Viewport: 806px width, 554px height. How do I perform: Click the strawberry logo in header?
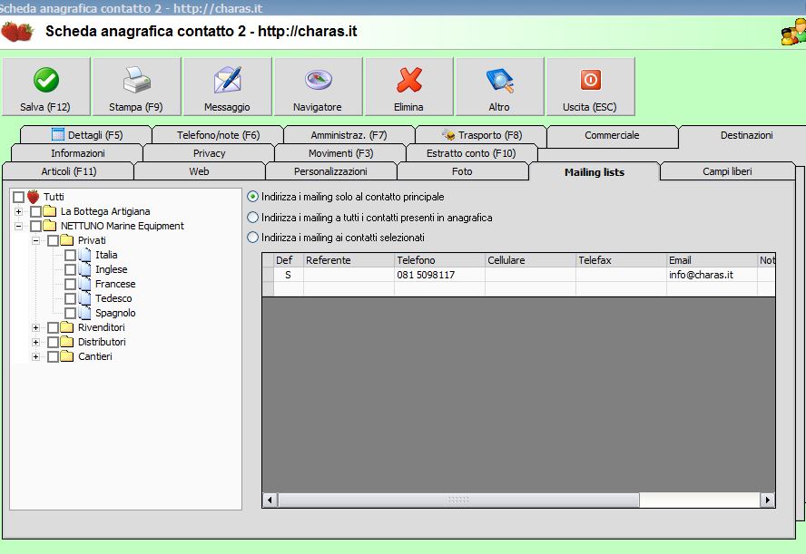coord(17,32)
